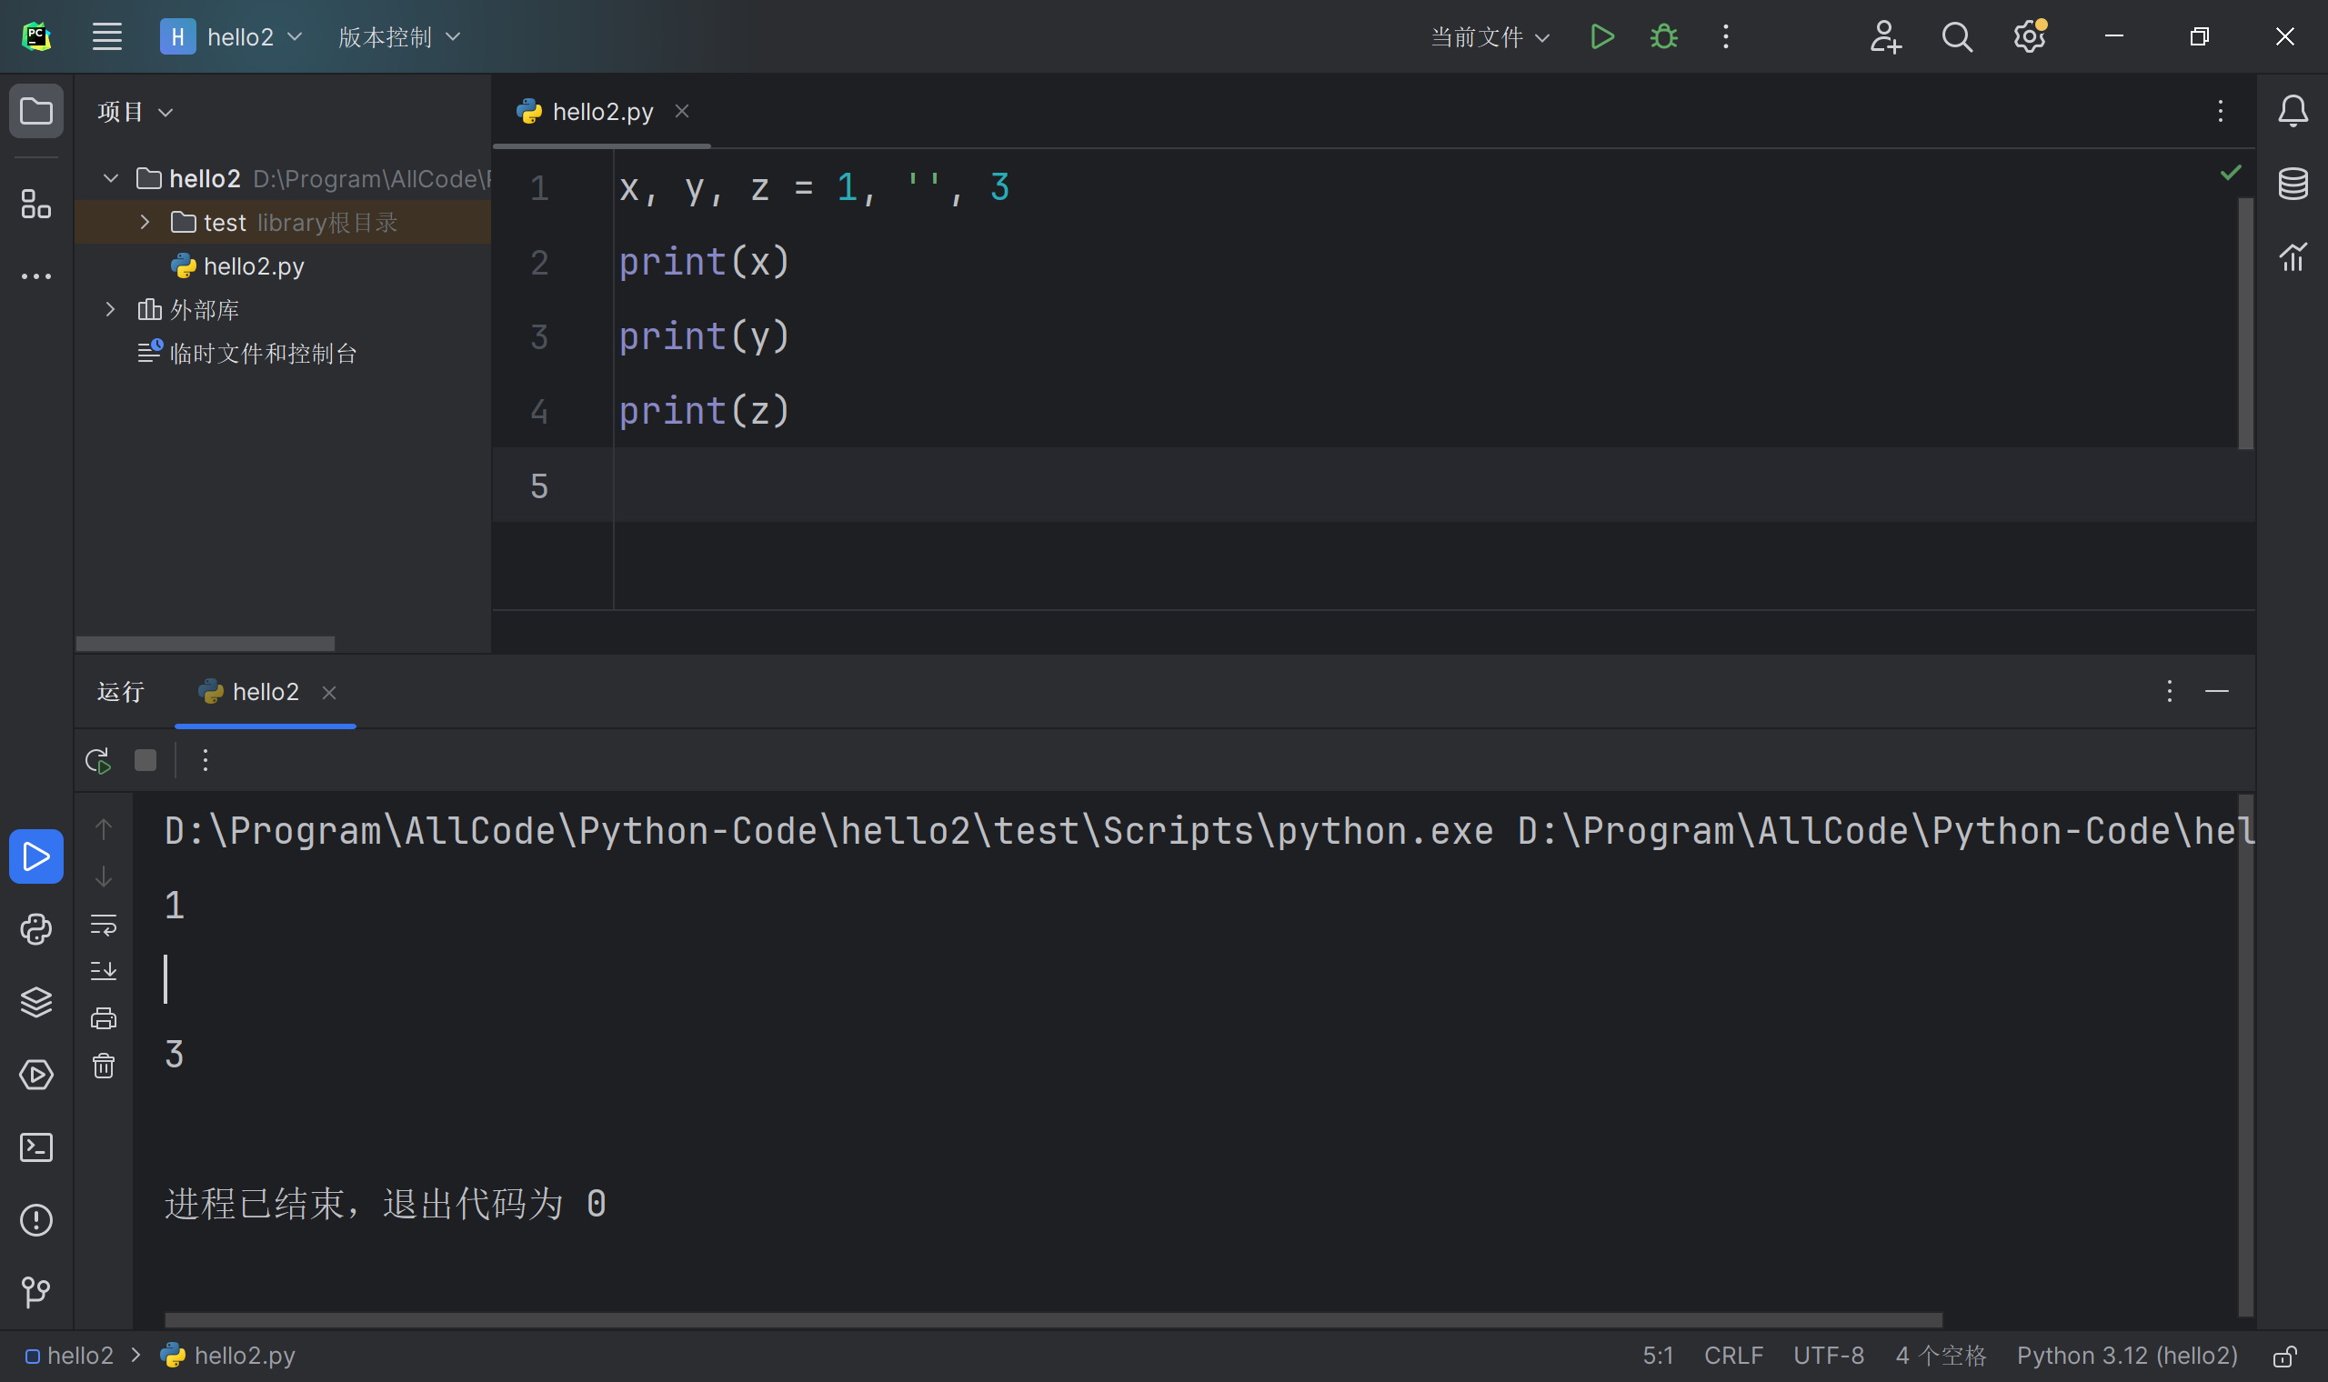
Task: Click the Rerun hello2 icon in the run toolbar
Action: click(98, 761)
